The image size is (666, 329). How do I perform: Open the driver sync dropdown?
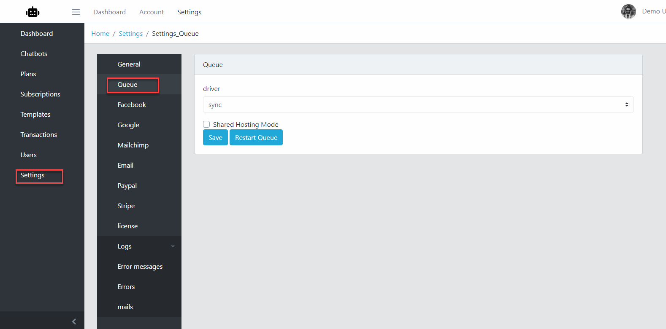pos(418,104)
